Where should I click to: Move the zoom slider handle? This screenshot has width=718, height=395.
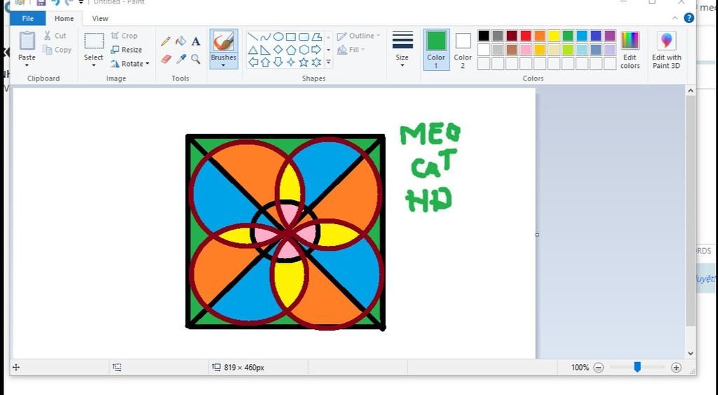click(637, 367)
